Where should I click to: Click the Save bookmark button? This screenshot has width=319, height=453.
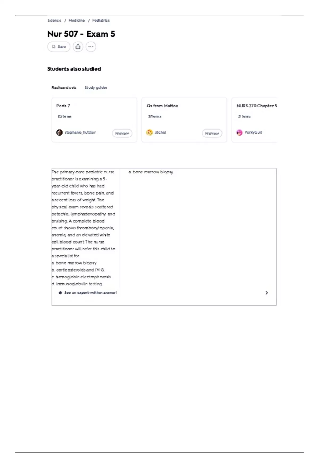tap(59, 47)
